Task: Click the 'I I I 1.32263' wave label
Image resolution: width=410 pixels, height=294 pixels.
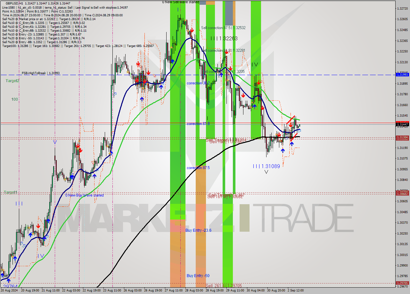Action: (224, 38)
